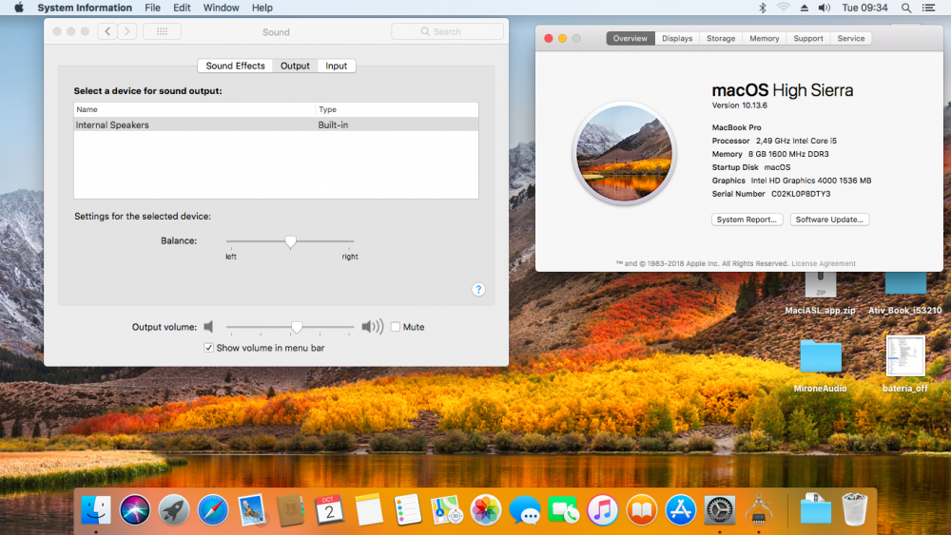This screenshot has width=951, height=535.
Task: Click the Output volume slider knob
Action: 297,327
